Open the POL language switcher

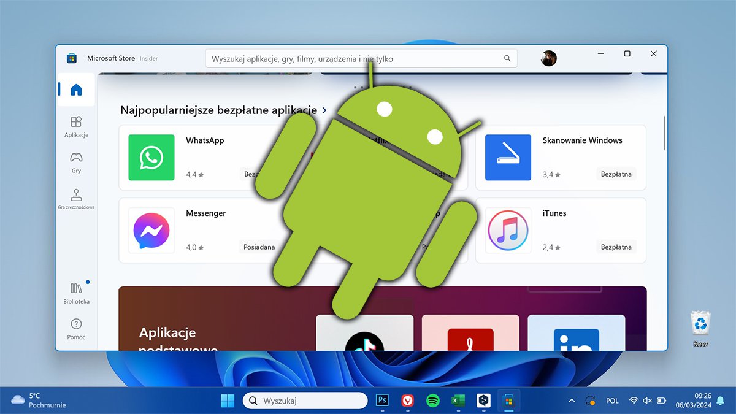pyautogui.click(x=612, y=401)
